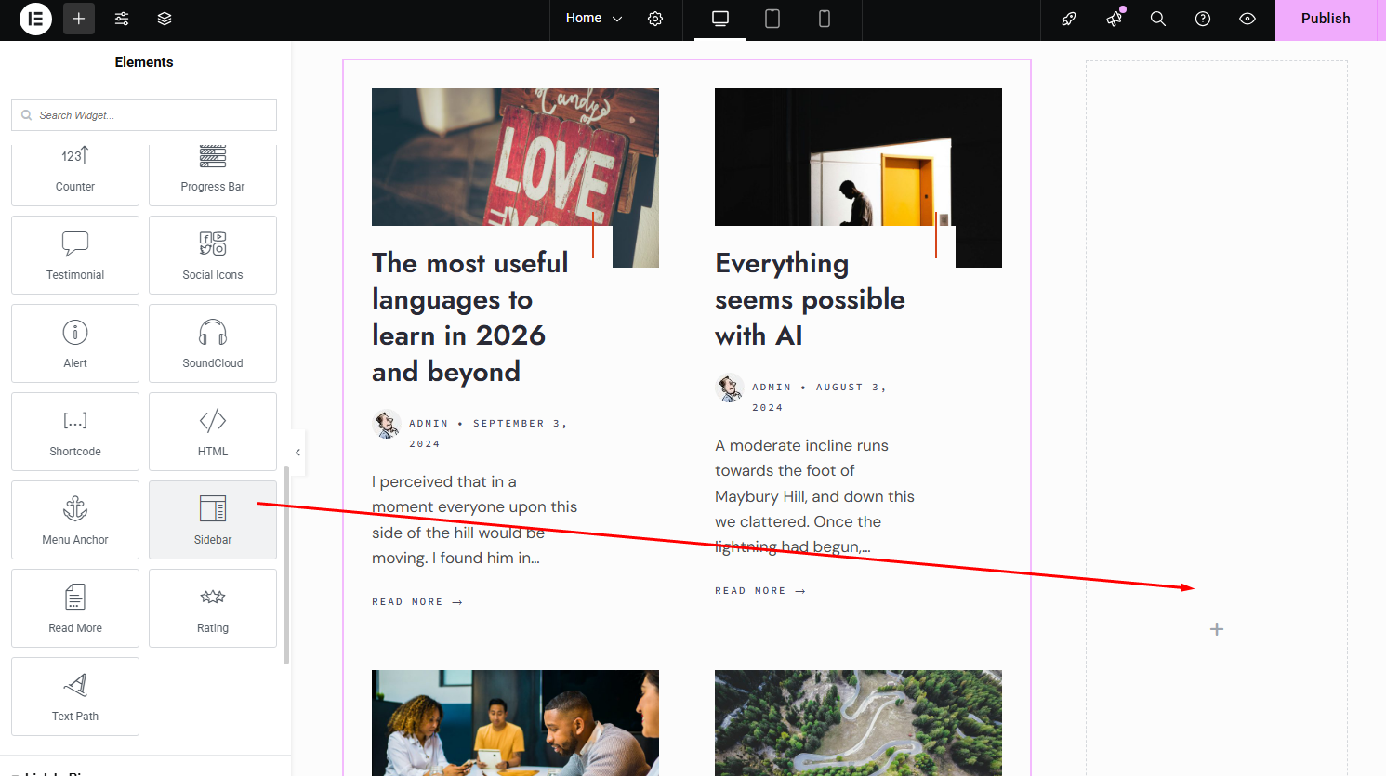The height and width of the screenshot is (776, 1386).
Task: Open the help question mark icon
Action: pos(1203,19)
